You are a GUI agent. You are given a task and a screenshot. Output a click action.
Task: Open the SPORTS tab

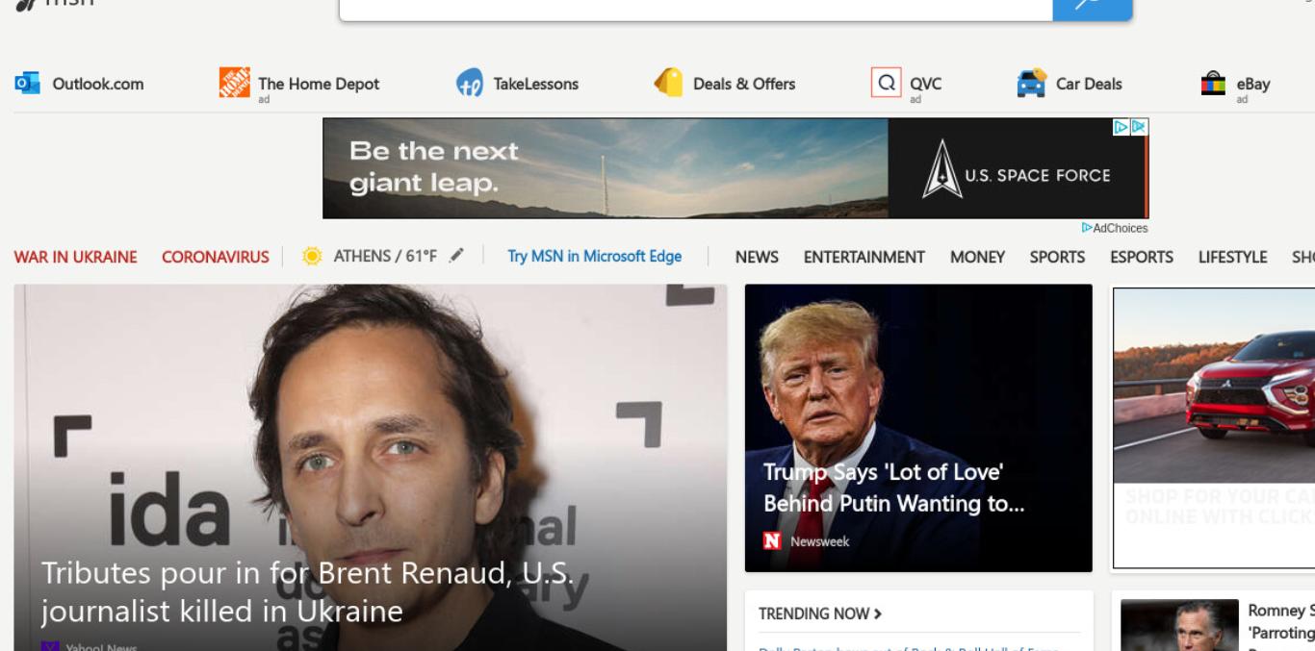coord(1057,257)
